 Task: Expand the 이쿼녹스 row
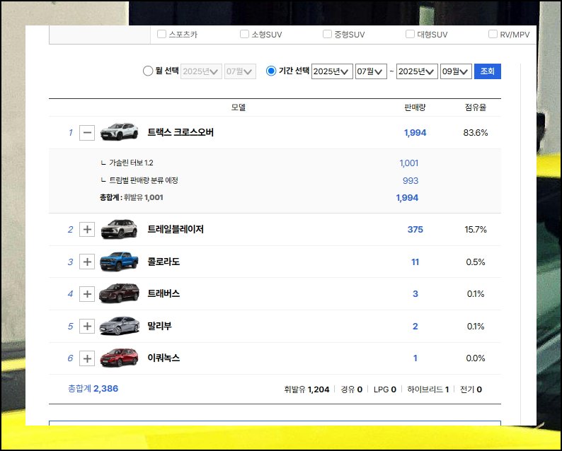click(x=87, y=358)
